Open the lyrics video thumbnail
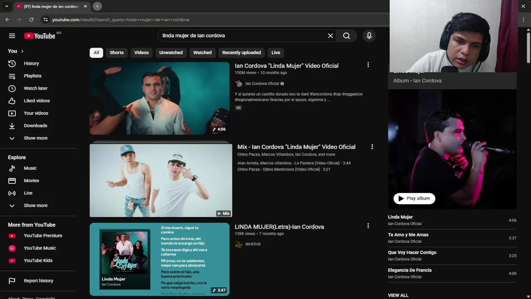531x299 pixels. point(159,259)
